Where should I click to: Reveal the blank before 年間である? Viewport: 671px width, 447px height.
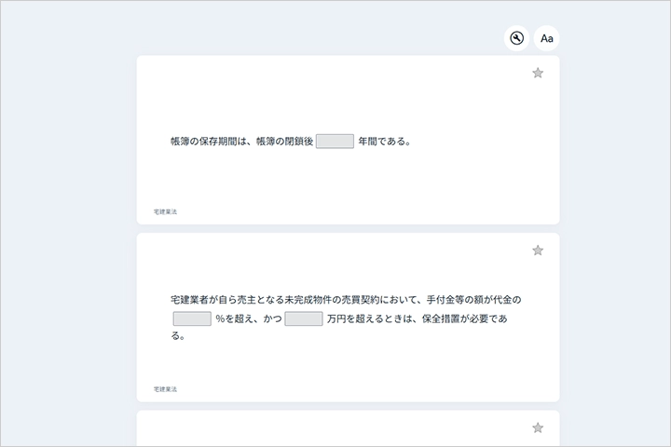tap(335, 142)
